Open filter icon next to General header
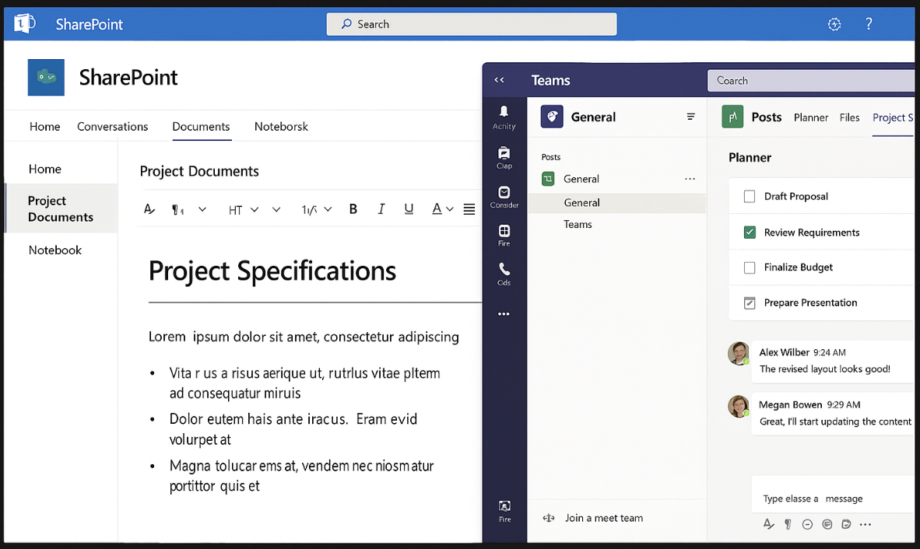Viewport: 920px width, 549px height. (x=690, y=117)
